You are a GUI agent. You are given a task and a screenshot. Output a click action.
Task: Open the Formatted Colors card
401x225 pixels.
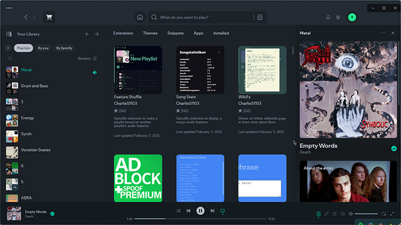200,178
